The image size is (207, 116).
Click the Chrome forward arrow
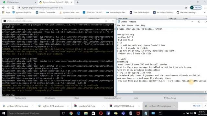[8, 8]
